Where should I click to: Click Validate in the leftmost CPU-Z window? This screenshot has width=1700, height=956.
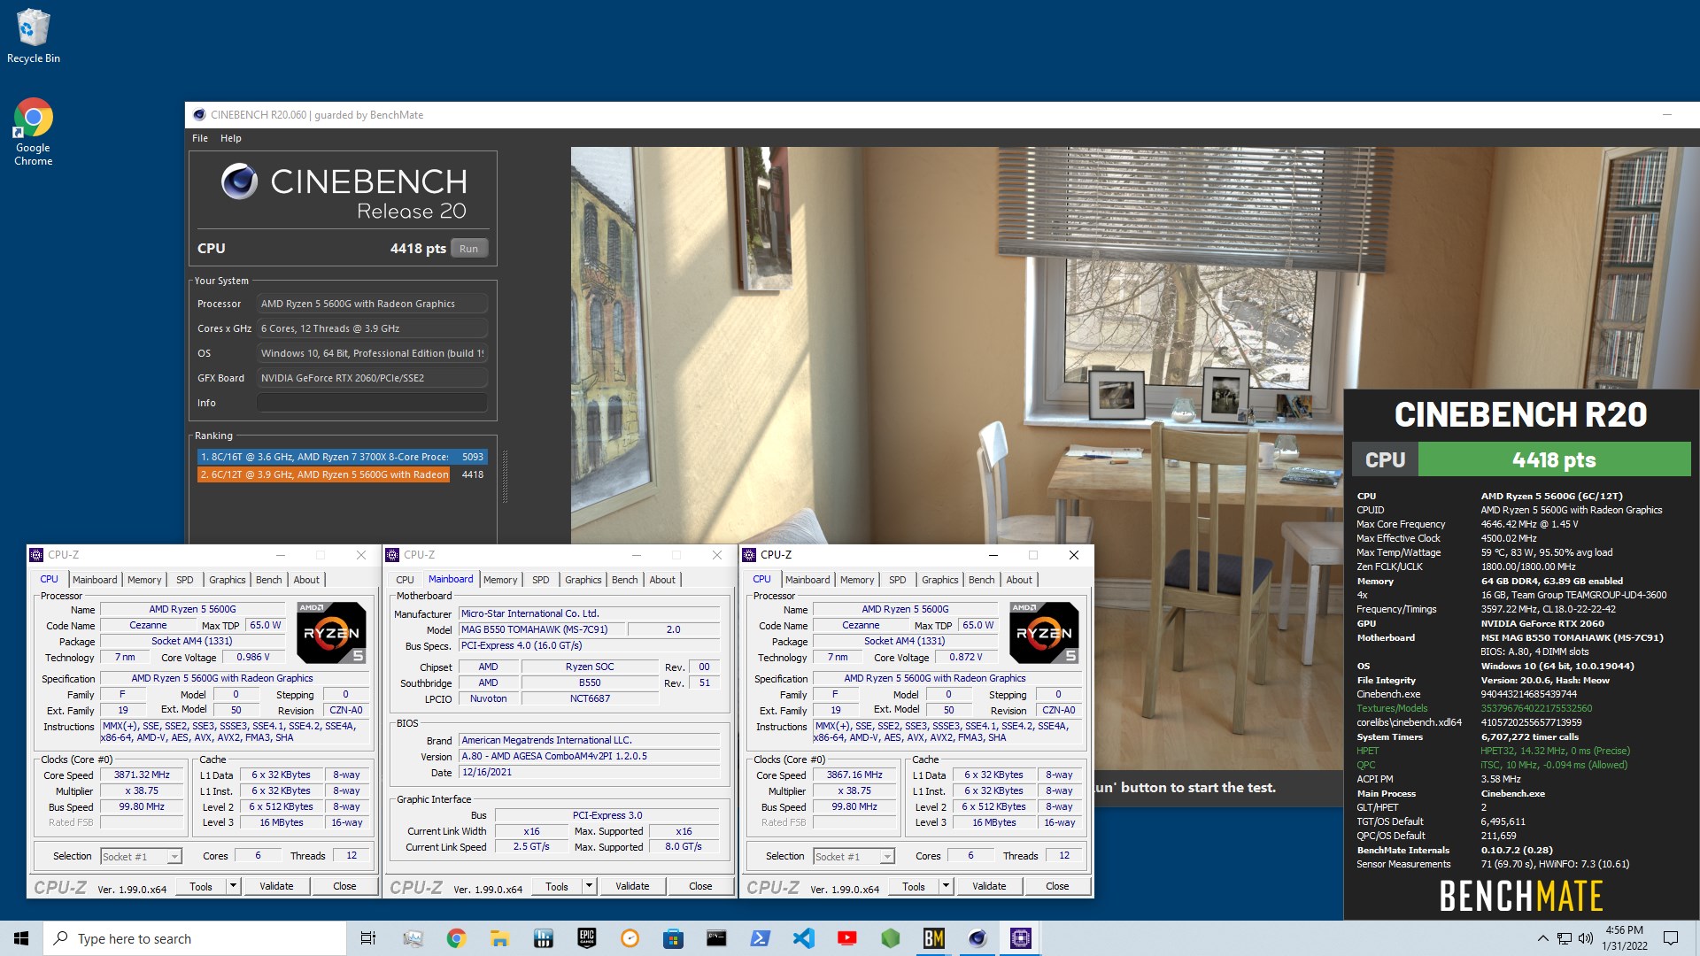click(x=276, y=886)
